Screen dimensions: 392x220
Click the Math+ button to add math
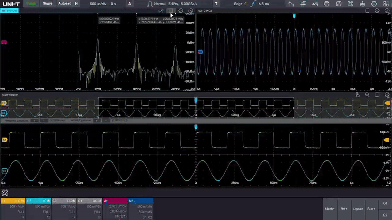pos(330,209)
